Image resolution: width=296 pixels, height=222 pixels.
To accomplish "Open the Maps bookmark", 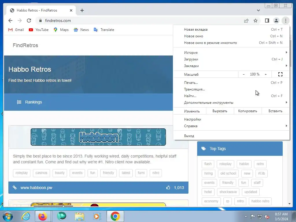I will (x=61, y=30).
